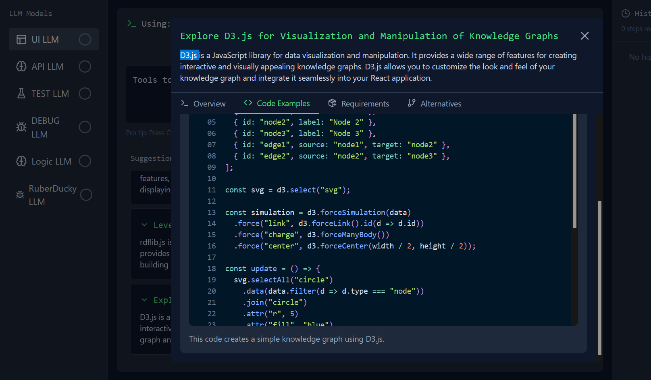Click the Code Examples brackets icon
The width and height of the screenshot is (651, 380).
click(248, 103)
